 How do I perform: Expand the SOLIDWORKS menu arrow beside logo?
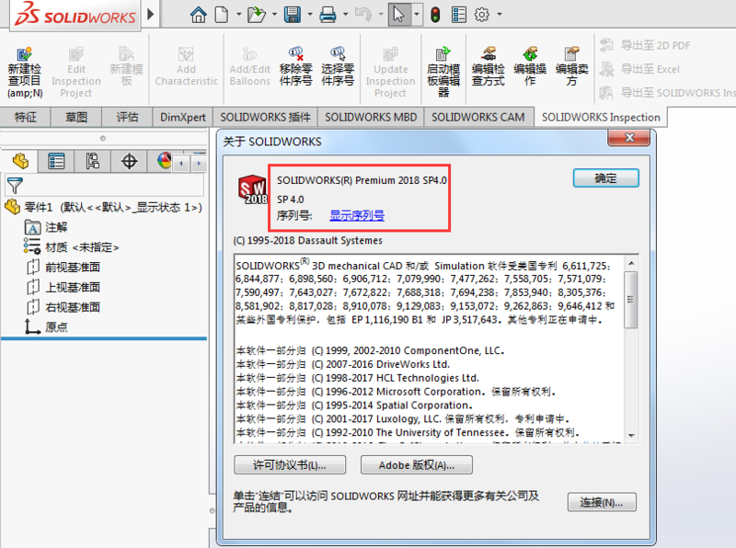[x=150, y=14]
